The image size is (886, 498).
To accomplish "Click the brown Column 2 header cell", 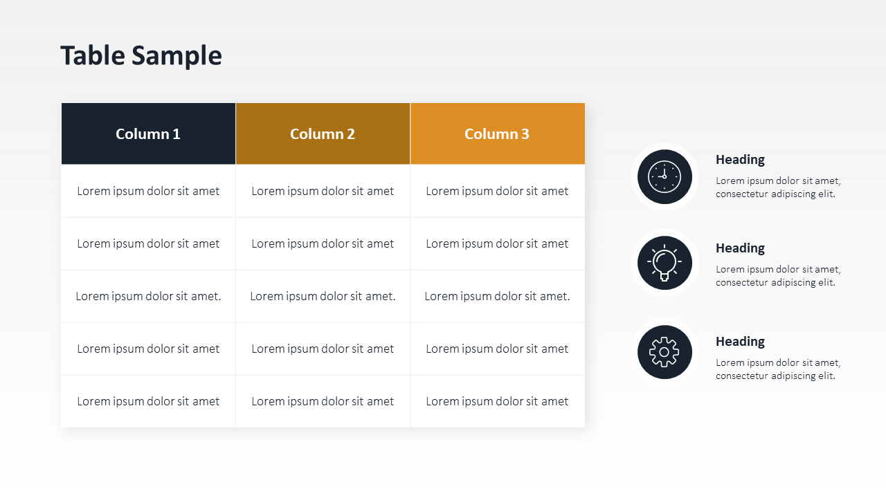I will [x=323, y=133].
